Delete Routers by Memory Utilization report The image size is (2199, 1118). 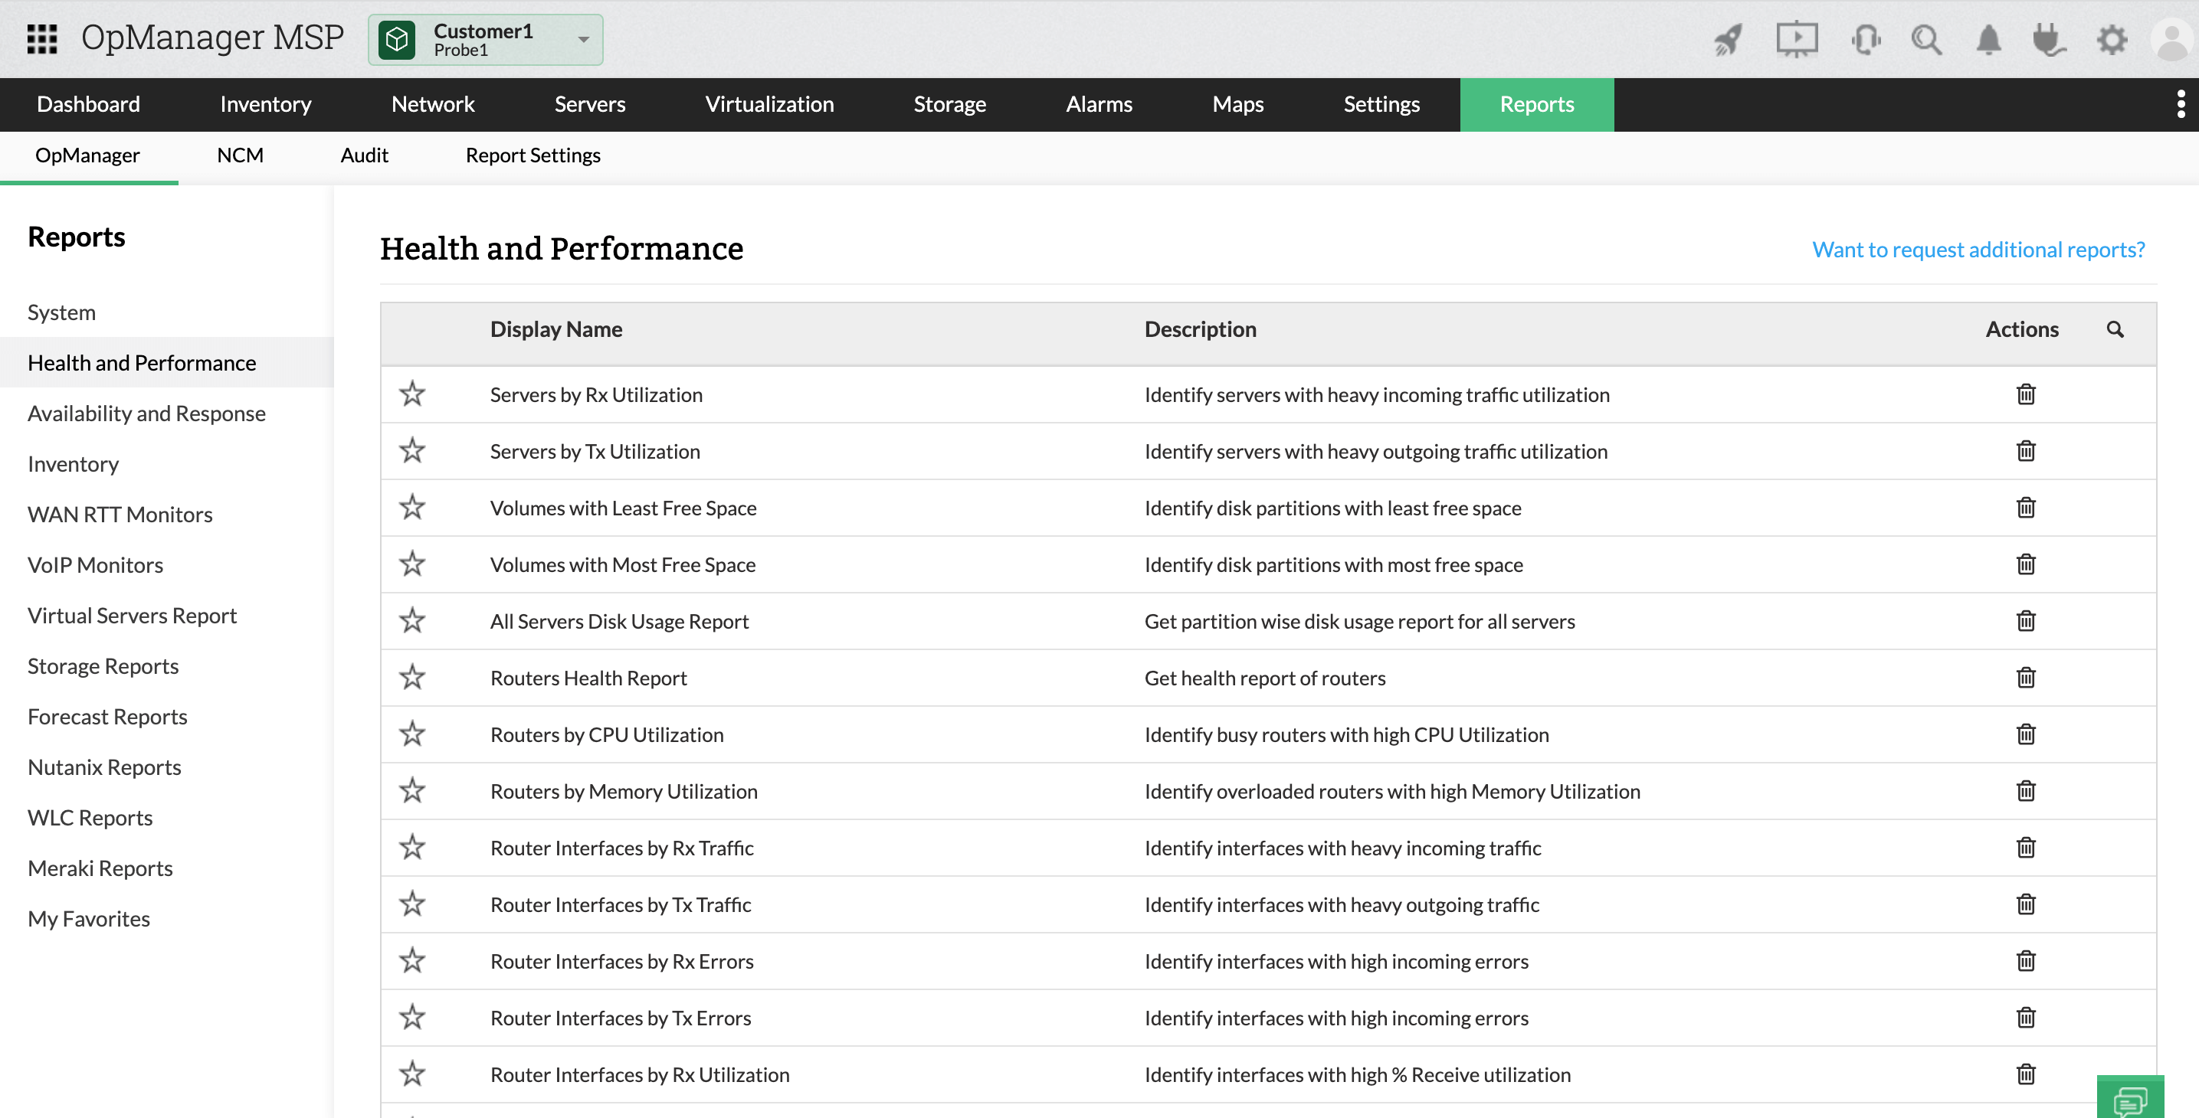coord(2026,791)
